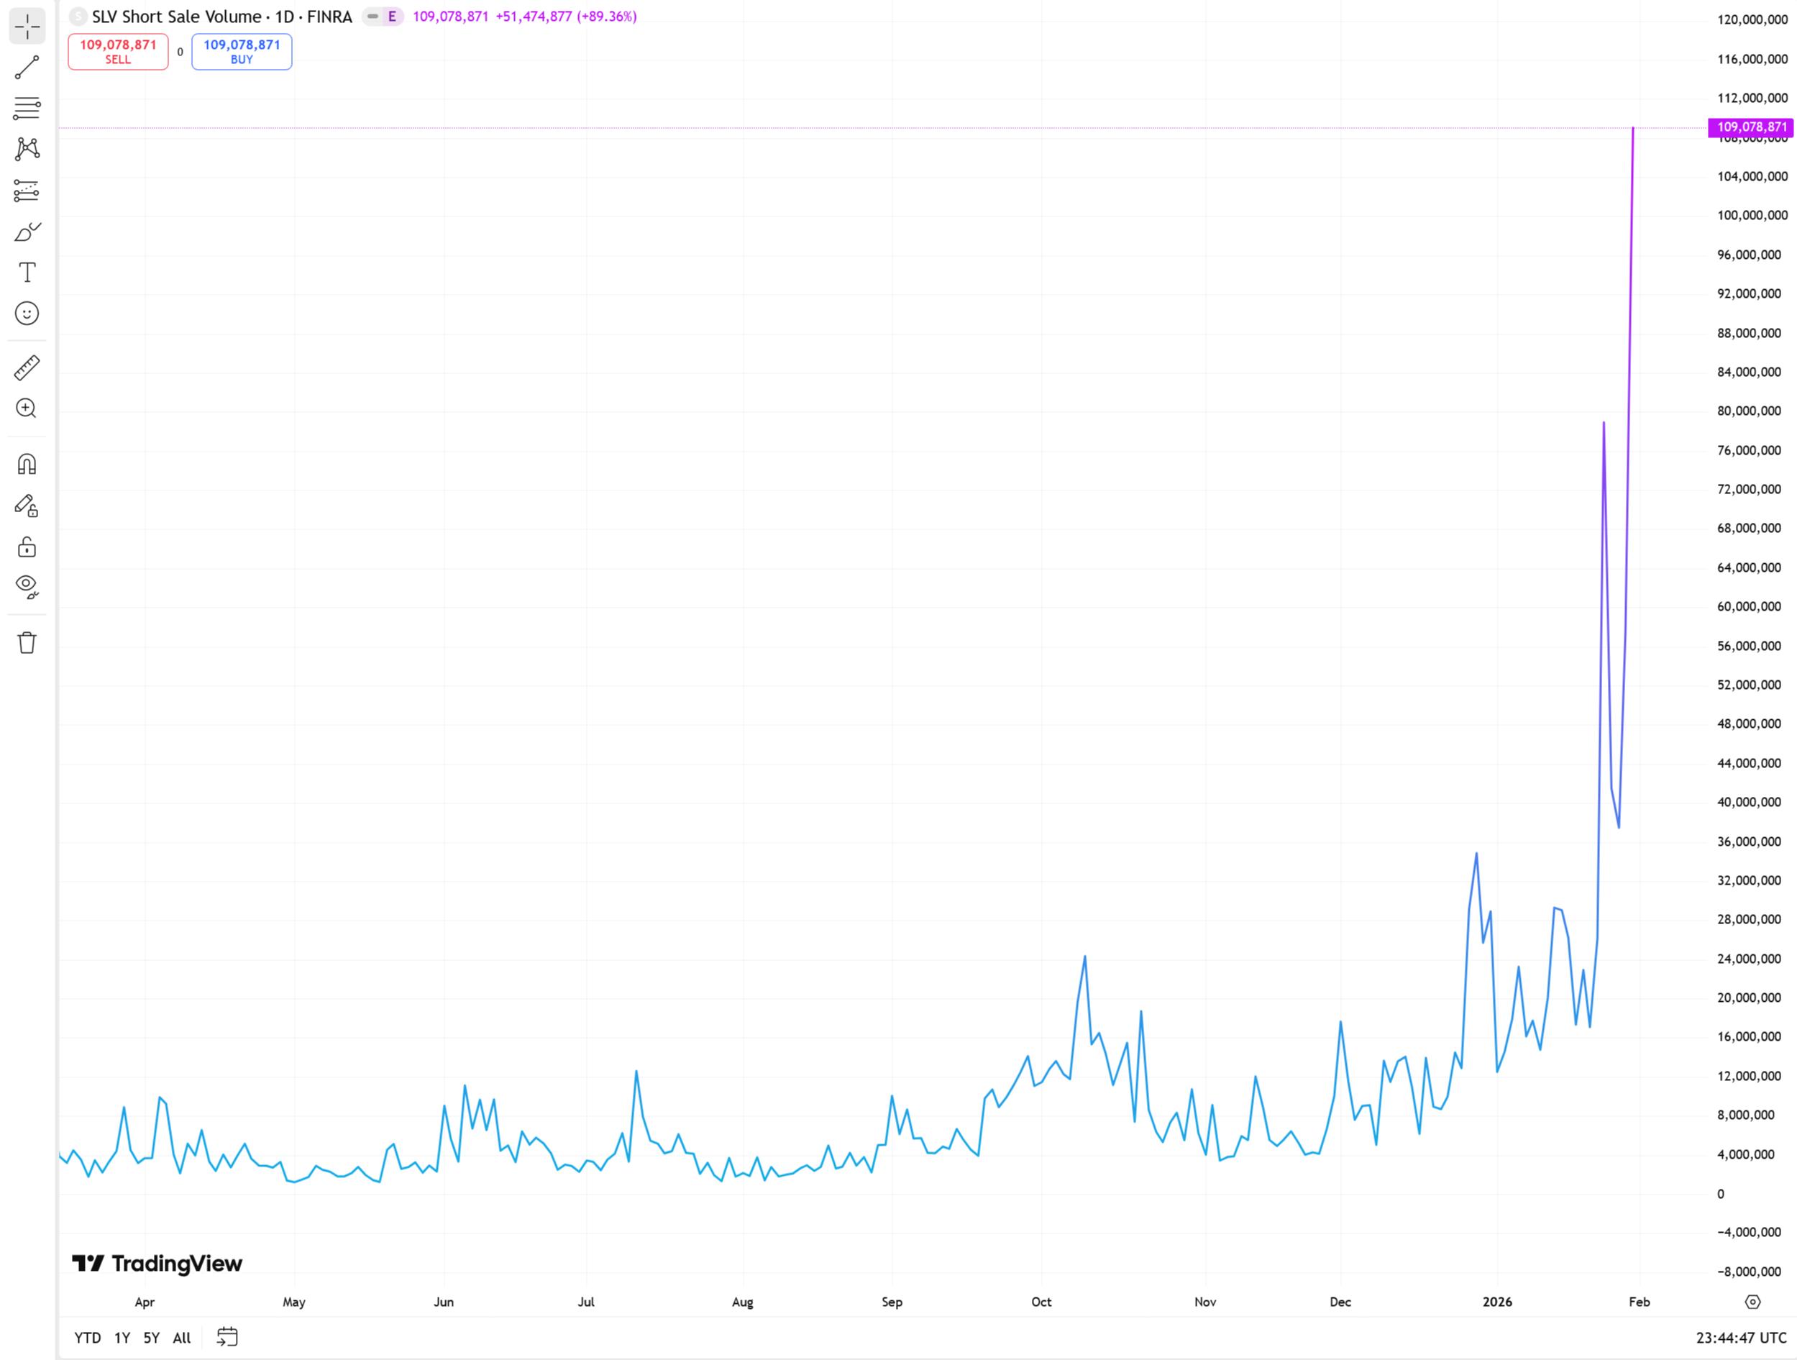
Task: Open the forecasting and projection tools
Action: 27,191
